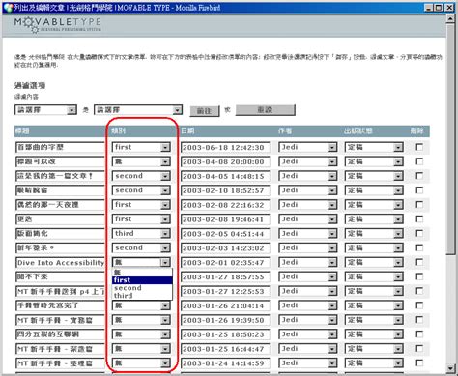This screenshot has height=376, width=458.
Task: Click the vertical scrollbar down arrow
Action: 450,368
